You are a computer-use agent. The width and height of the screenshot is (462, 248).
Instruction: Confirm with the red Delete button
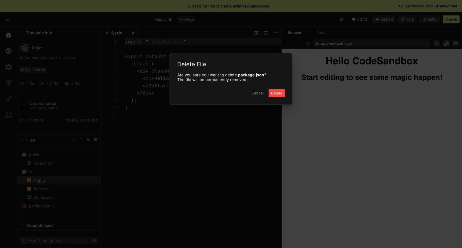pyautogui.click(x=277, y=93)
